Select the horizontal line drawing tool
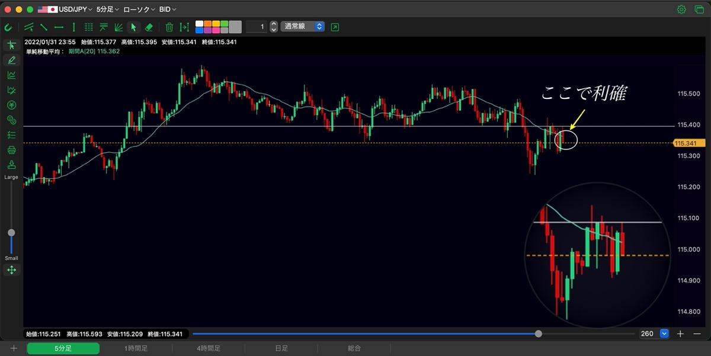Viewport: 711px width, 356px height. click(x=59, y=27)
